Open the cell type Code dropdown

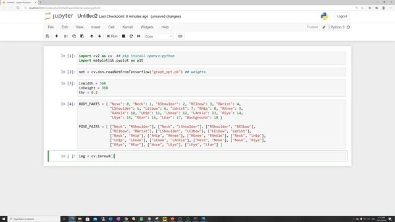(x=159, y=36)
